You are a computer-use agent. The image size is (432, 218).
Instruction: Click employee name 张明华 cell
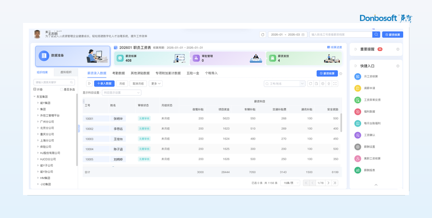[x=118, y=119]
